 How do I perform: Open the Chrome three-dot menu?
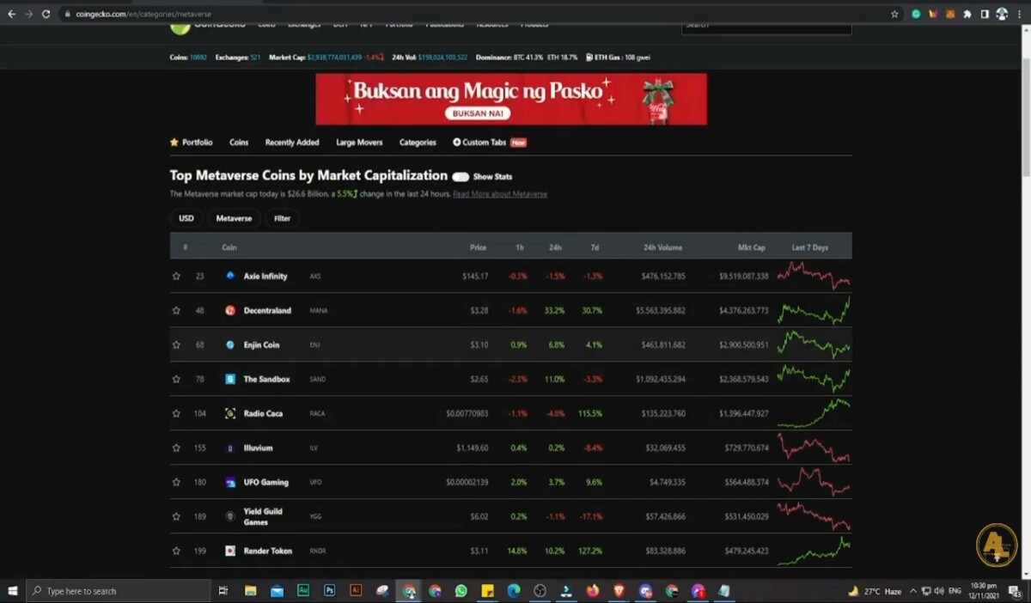pos(1020,14)
